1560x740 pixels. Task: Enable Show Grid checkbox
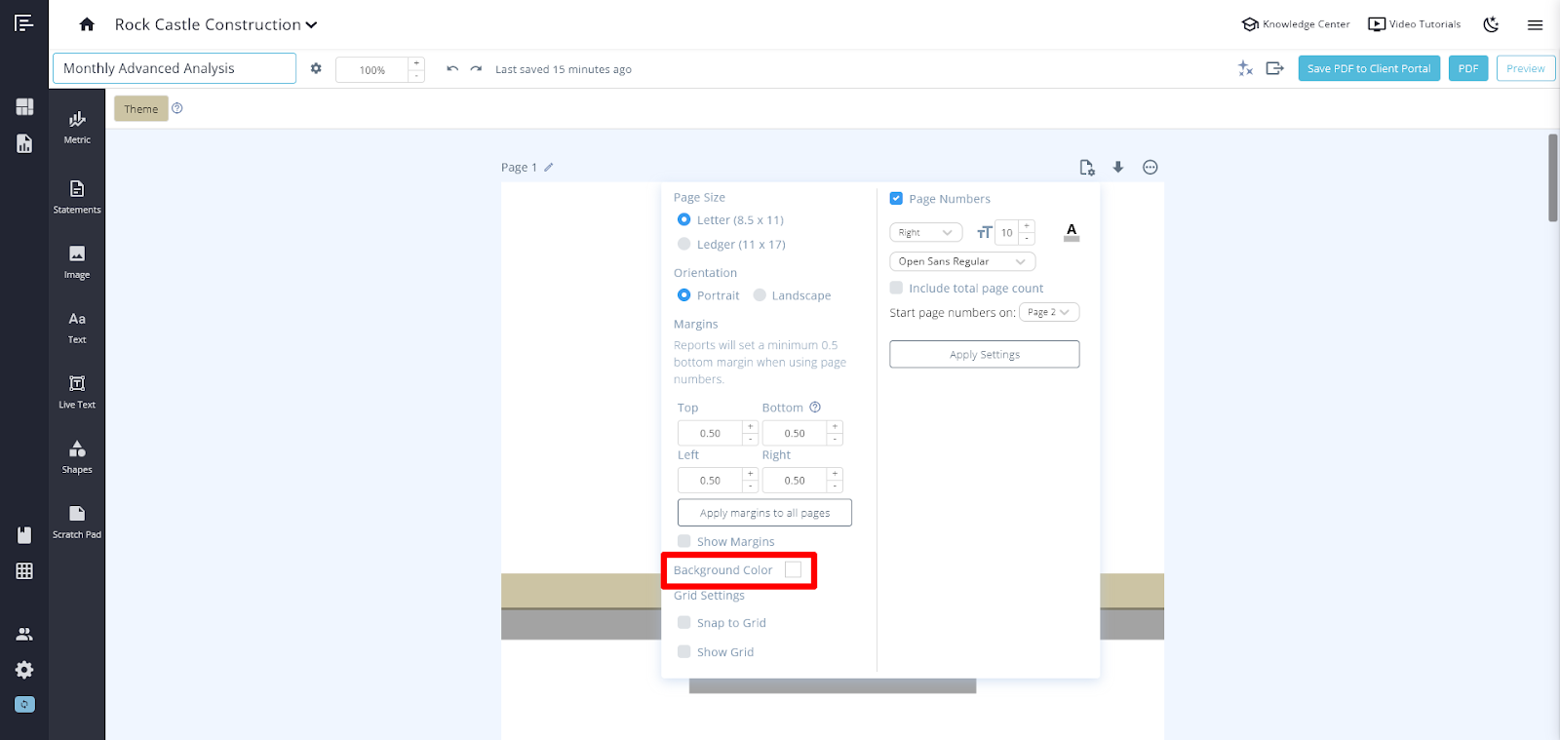click(x=684, y=651)
